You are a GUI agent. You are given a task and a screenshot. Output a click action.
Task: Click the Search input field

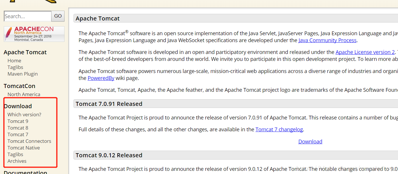coord(28,16)
